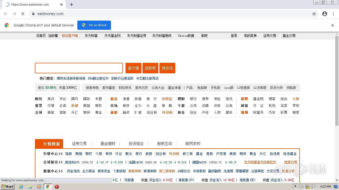Bookmark this page with the star
Image resolution: width=339 pixels, height=190 pixels.
tap(314, 14)
